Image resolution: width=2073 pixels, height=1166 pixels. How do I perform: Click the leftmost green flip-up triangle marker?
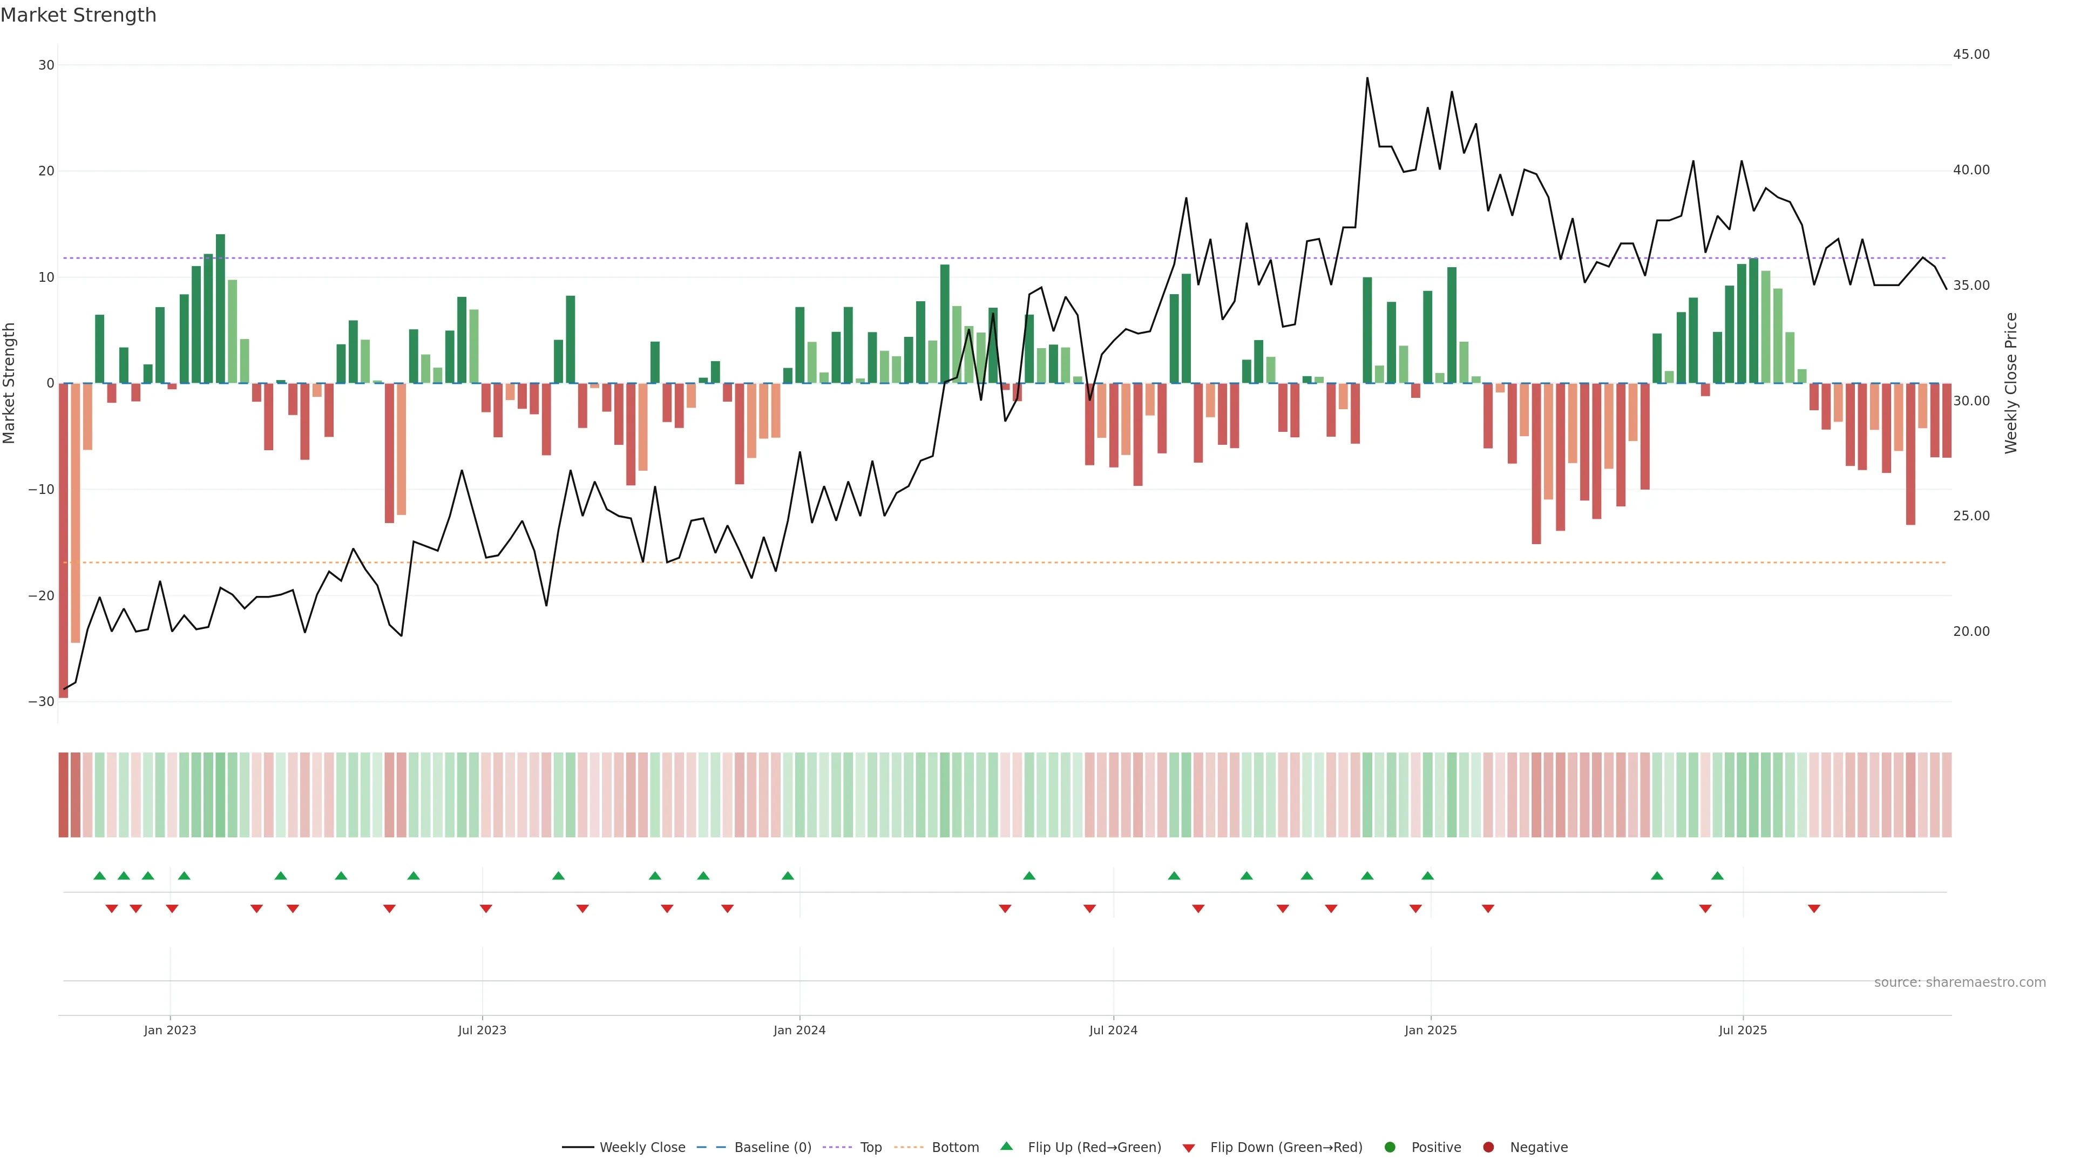(100, 876)
